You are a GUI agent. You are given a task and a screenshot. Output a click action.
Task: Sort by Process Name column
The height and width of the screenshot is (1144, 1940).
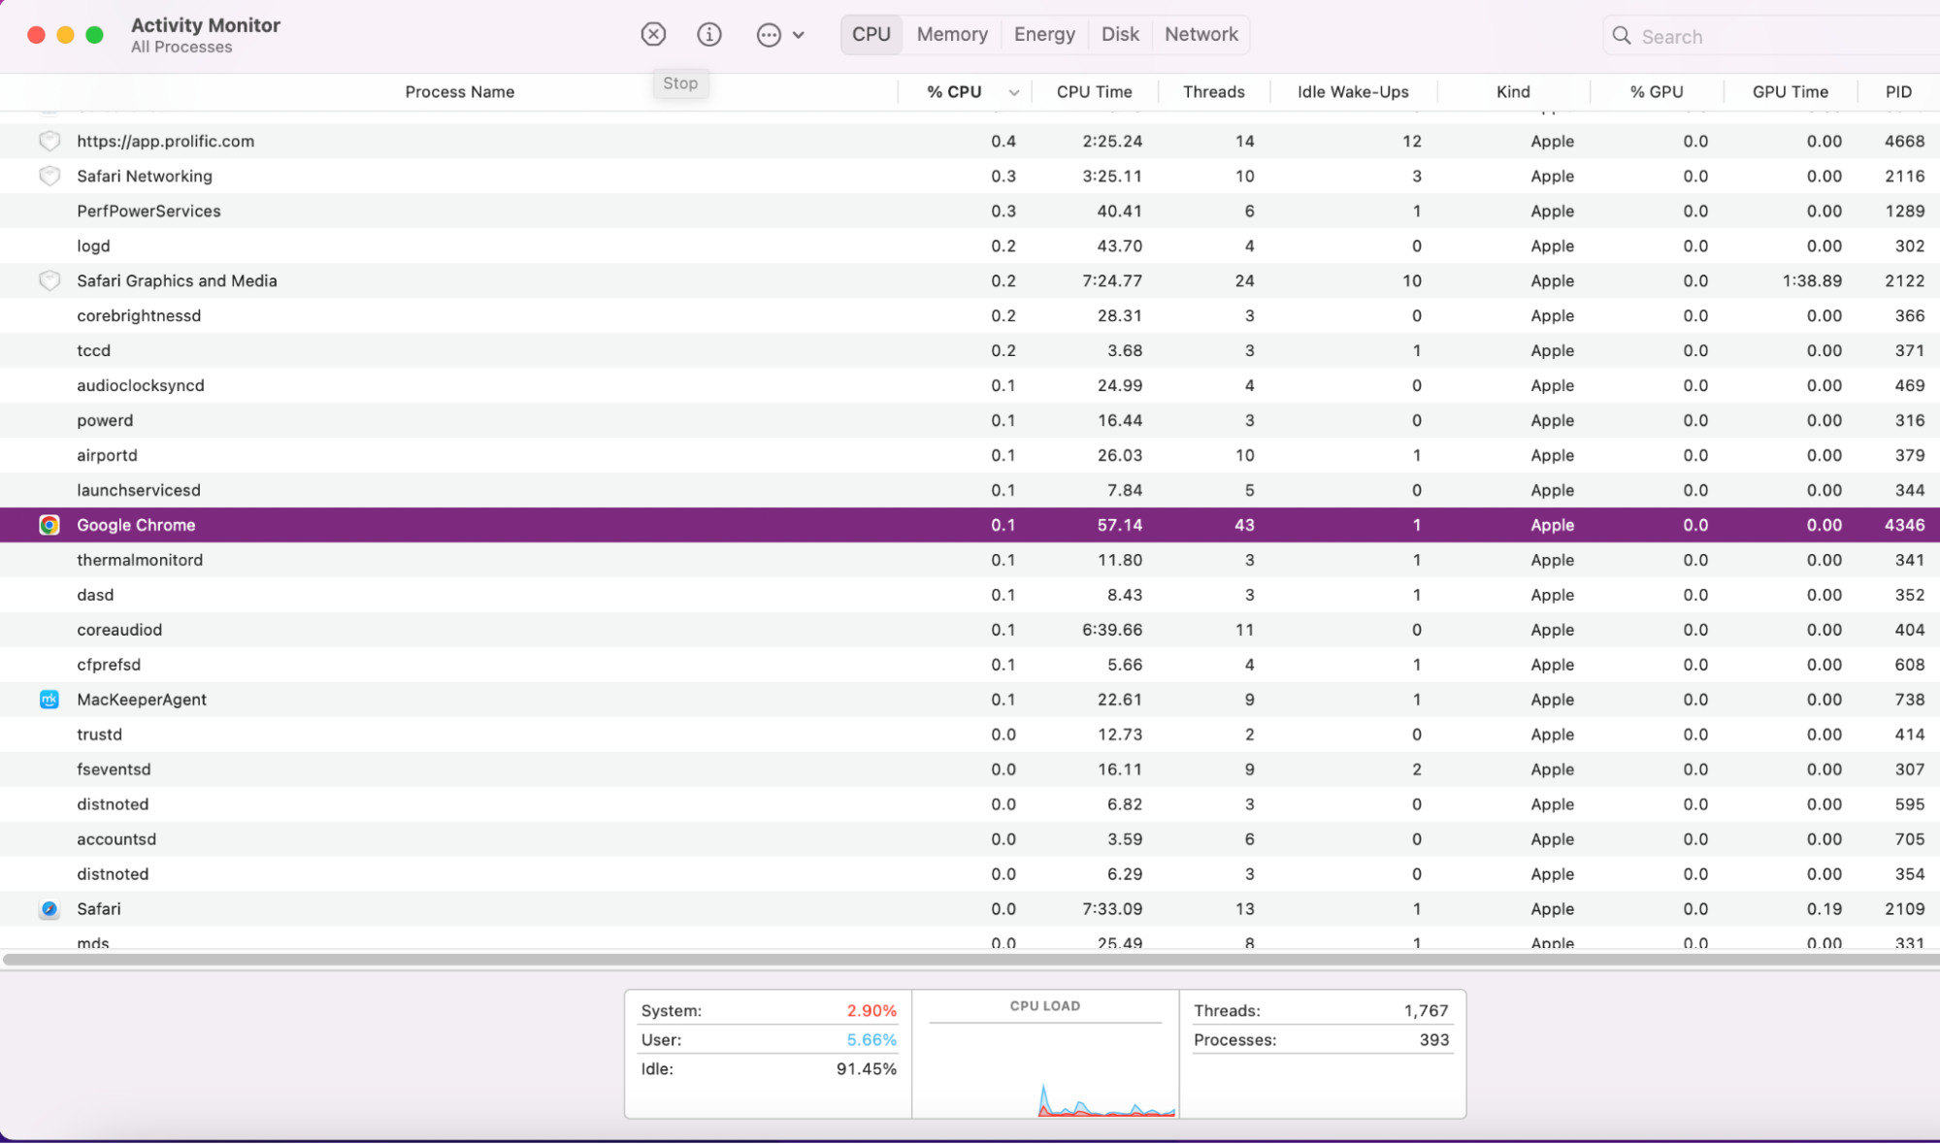click(x=459, y=91)
